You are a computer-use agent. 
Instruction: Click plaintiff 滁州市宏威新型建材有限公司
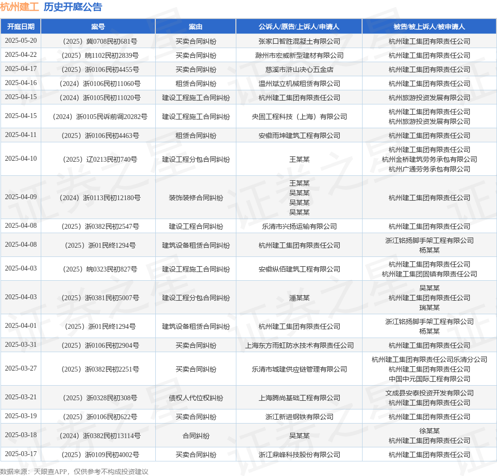click(299, 55)
